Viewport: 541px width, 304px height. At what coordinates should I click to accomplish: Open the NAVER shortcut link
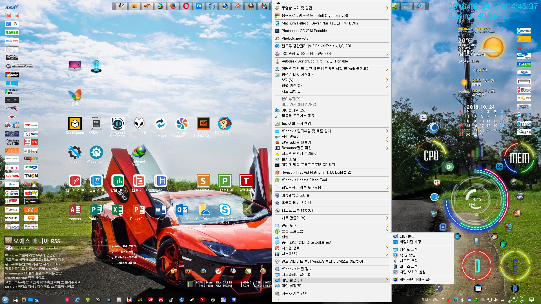[12, 32]
